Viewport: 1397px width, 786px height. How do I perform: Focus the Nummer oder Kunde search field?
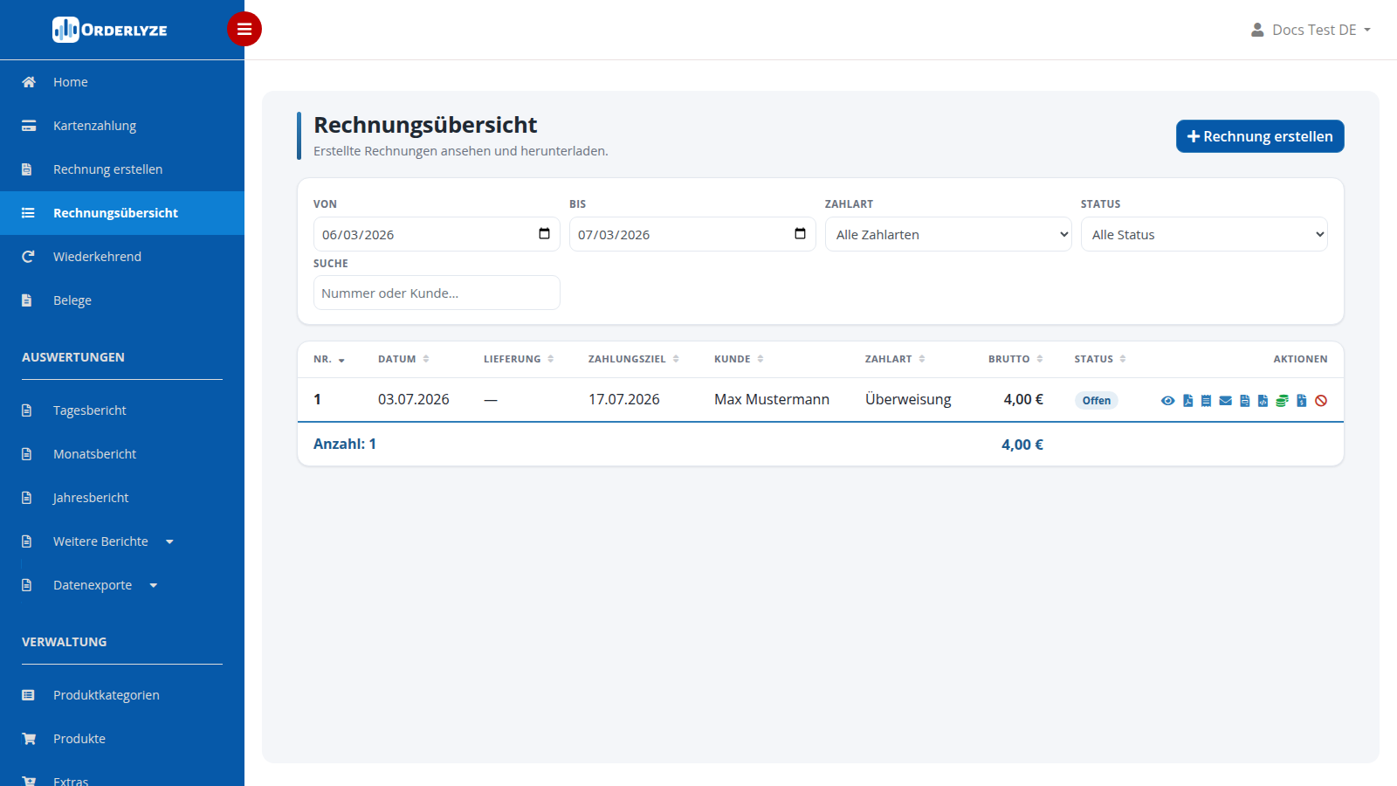(x=437, y=293)
